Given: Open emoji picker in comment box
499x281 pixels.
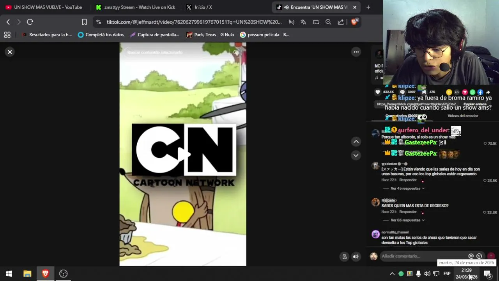Looking at the screenshot, I should [479, 256].
